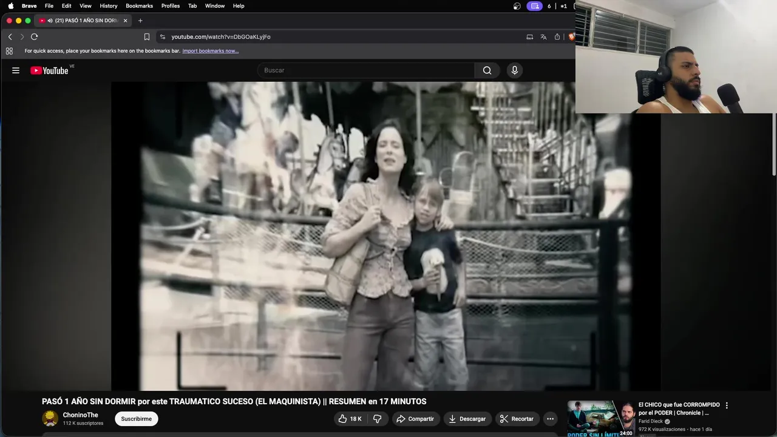Open the Bookmarks menu
777x437 pixels.
point(139,6)
